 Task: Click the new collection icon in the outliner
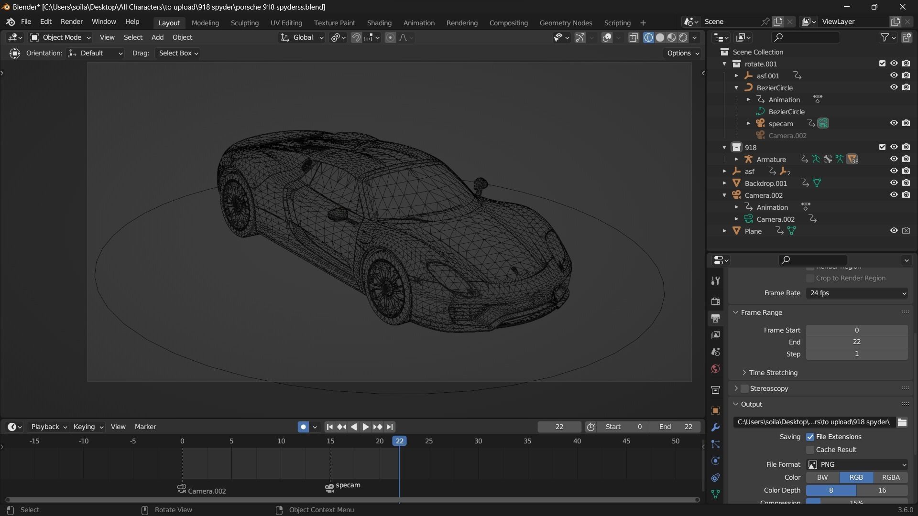tap(907, 37)
